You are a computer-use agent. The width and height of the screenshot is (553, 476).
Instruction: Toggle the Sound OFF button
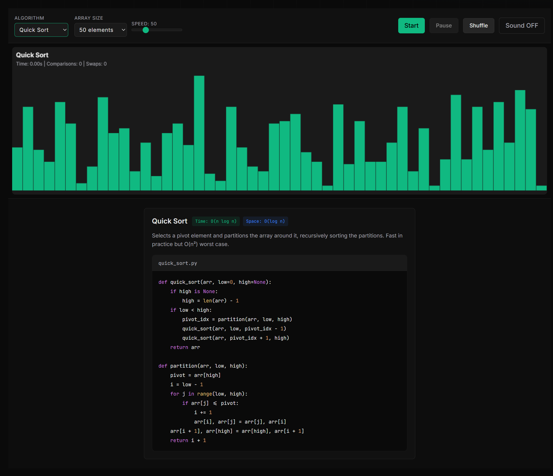(521, 26)
